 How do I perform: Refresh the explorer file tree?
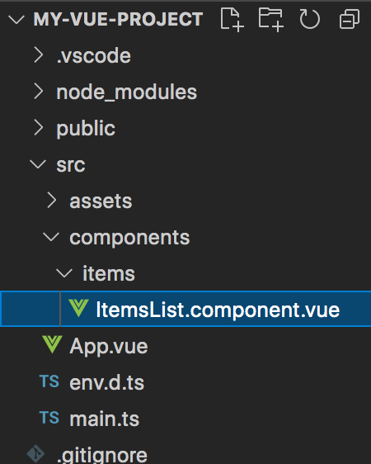pos(309,20)
